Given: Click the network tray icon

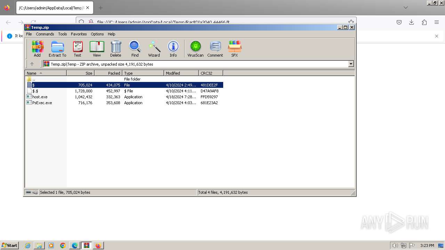Looking at the screenshot, I should (404, 245).
